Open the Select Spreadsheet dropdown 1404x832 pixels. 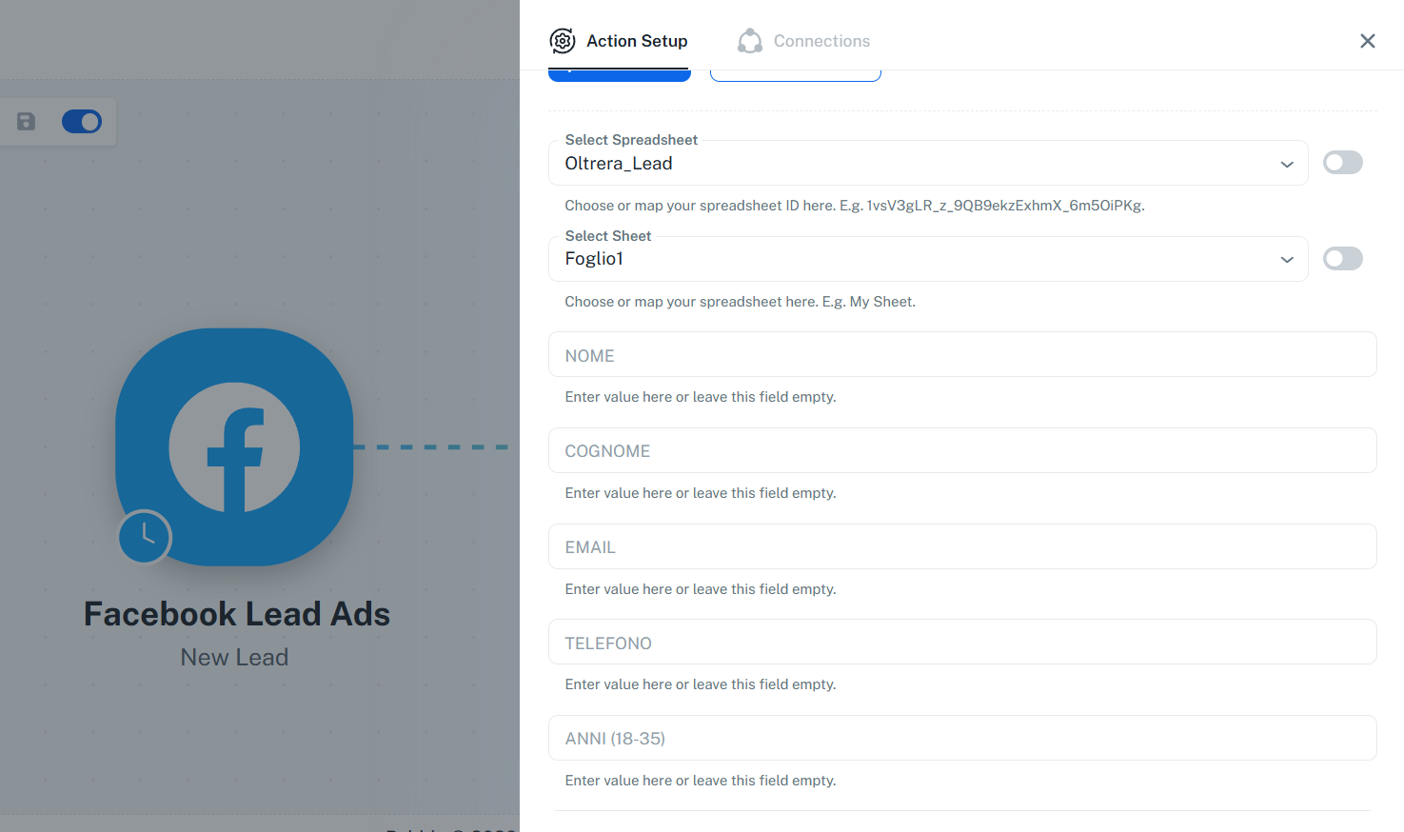click(x=928, y=164)
